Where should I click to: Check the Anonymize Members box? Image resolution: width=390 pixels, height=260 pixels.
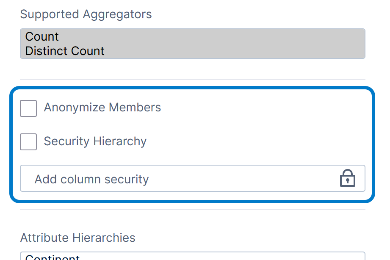(28, 108)
